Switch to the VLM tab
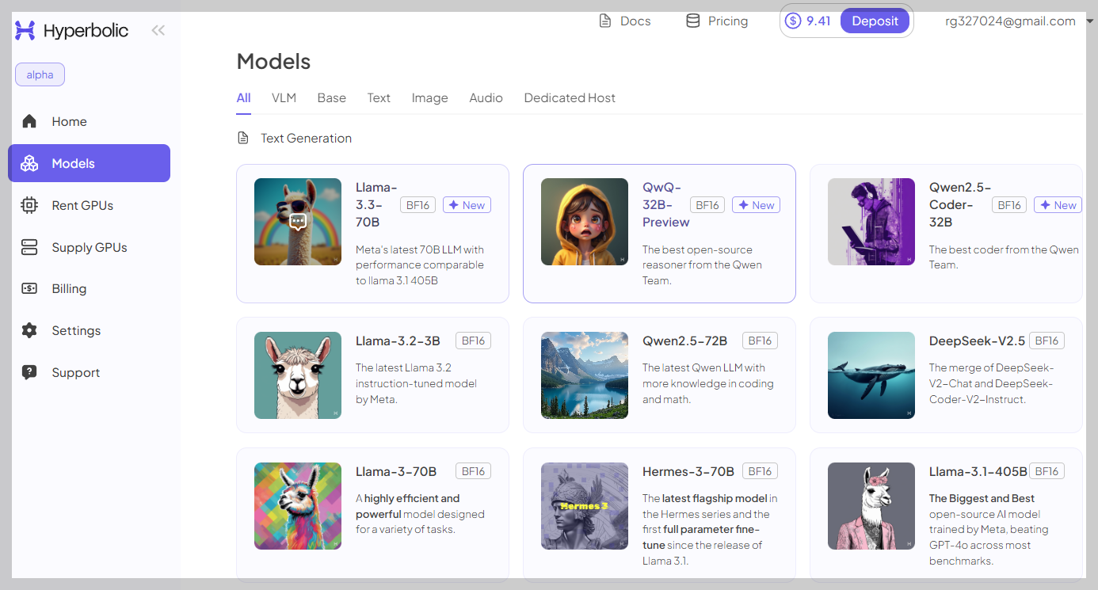The width and height of the screenshot is (1098, 590). coord(284,98)
